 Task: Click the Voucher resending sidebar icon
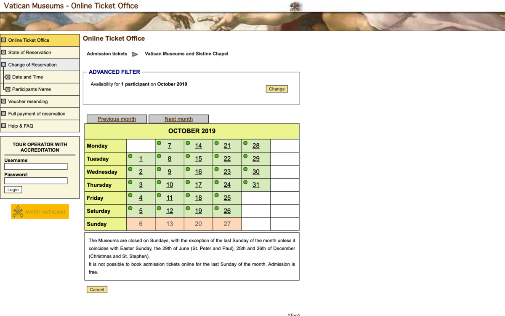point(4,101)
